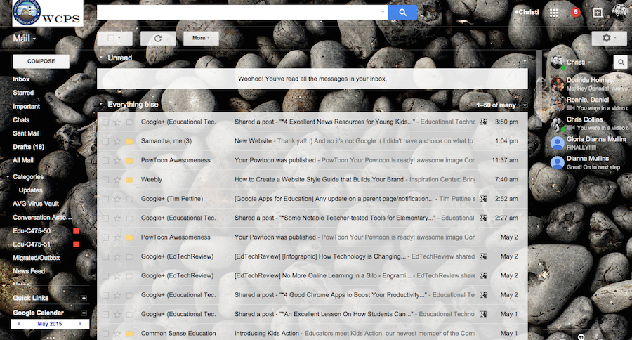Check the Weebly email checkbox
The image size is (632, 340).
coord(105,179)
